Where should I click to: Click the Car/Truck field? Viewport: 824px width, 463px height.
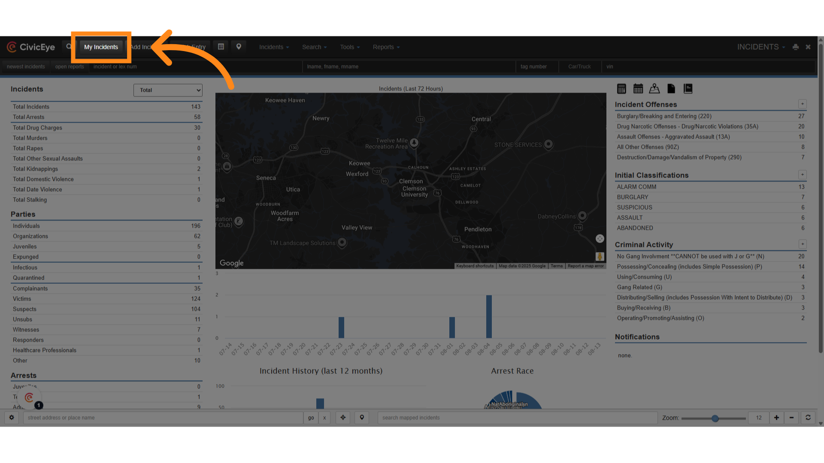point(580,66)
